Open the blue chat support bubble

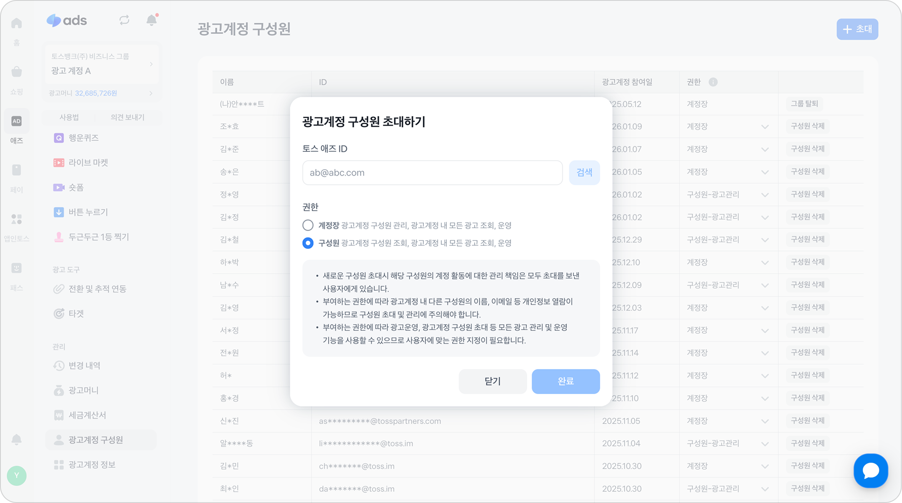[871, 470]
